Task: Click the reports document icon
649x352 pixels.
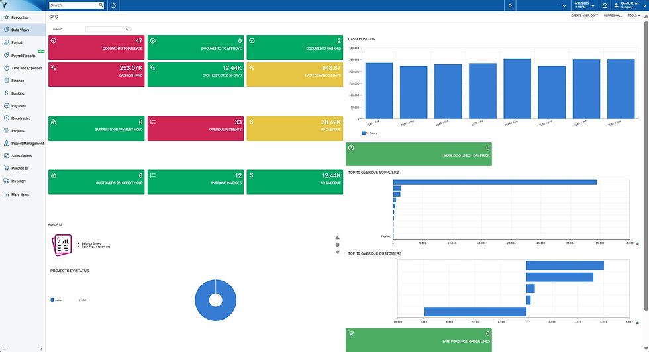Action: 62,245
